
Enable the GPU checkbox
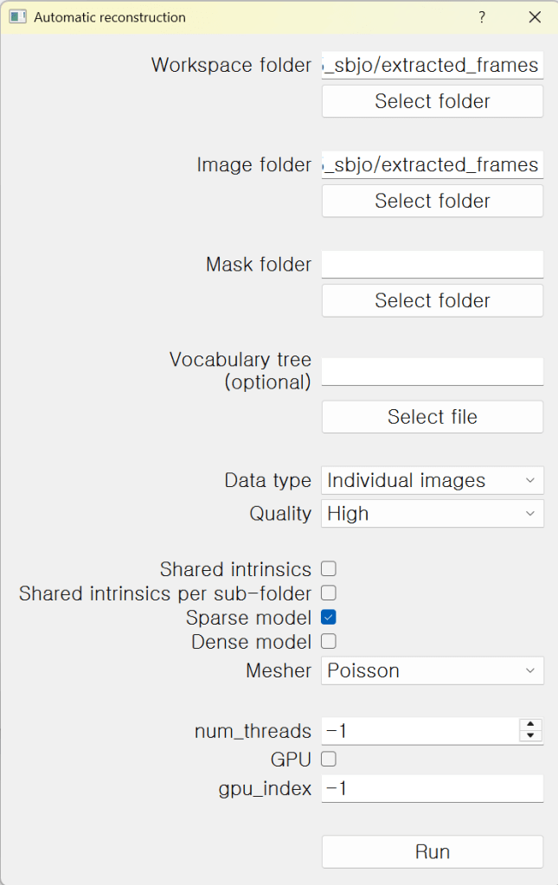coord(329,760)
